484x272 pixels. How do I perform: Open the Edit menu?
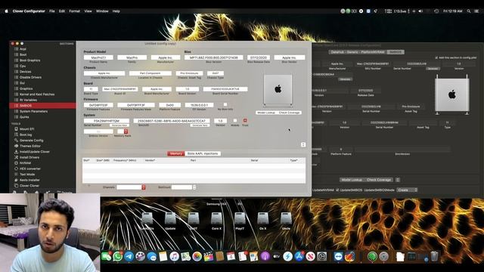pos(62,11)
